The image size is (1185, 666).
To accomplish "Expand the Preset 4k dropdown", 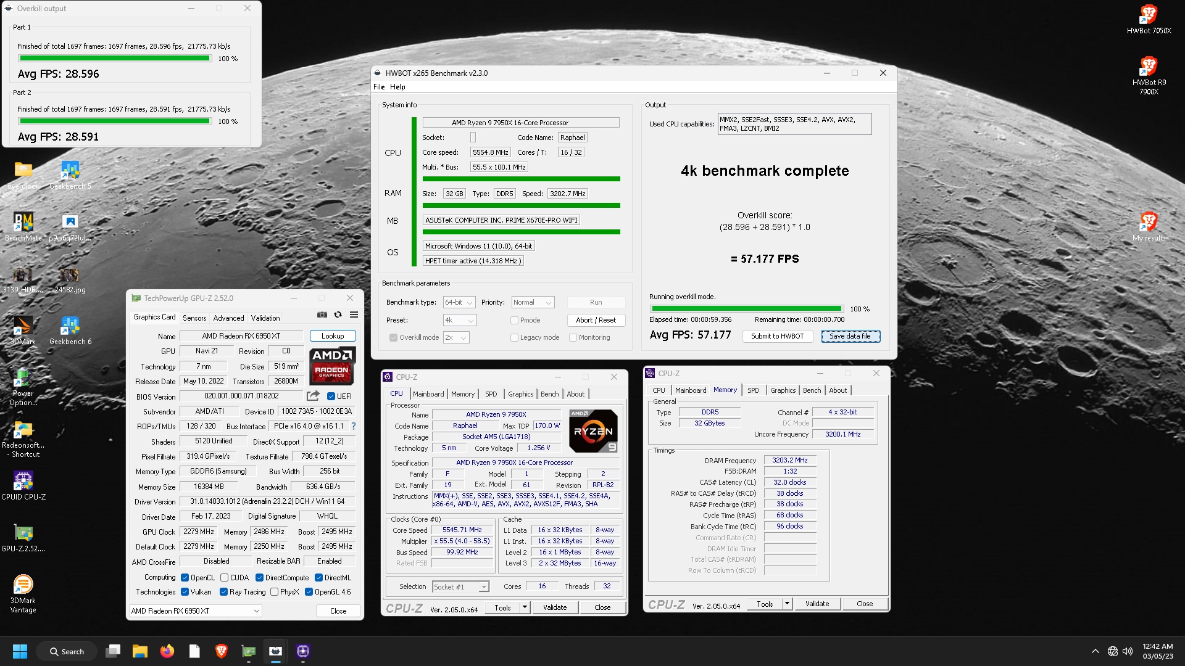I will [460, 320].
